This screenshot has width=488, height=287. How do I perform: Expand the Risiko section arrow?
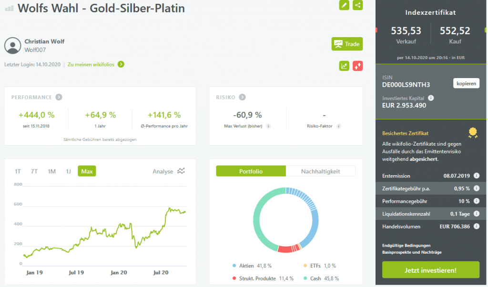tap(242, 97)
